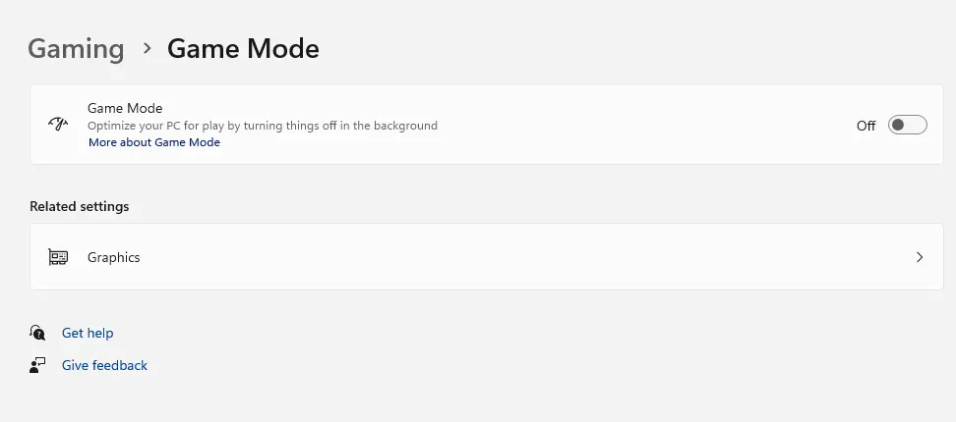The image size is (956, 422).
Task: Click the Off label beside the toggle
Action: point(866,126)
